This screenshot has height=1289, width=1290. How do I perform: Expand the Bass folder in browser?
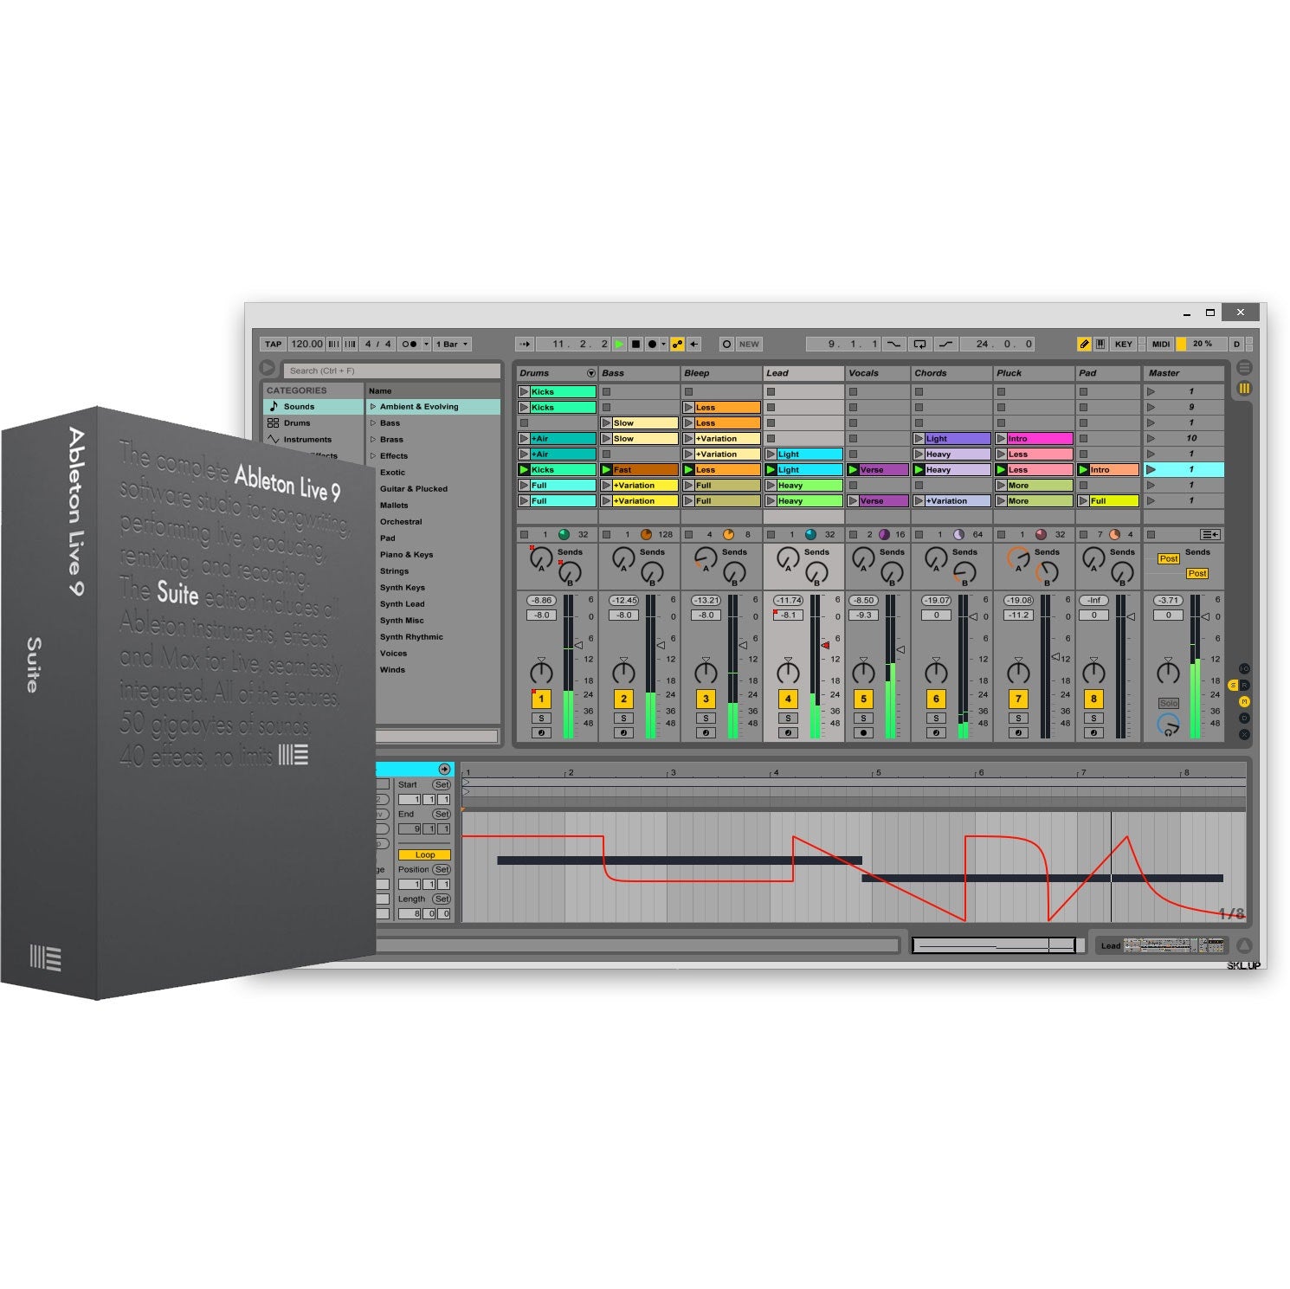[373, 422]
